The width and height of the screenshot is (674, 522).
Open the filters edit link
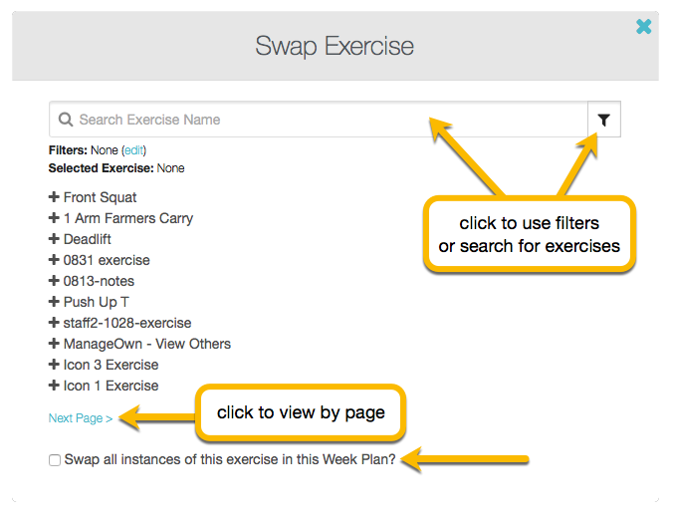click(133, 149)
